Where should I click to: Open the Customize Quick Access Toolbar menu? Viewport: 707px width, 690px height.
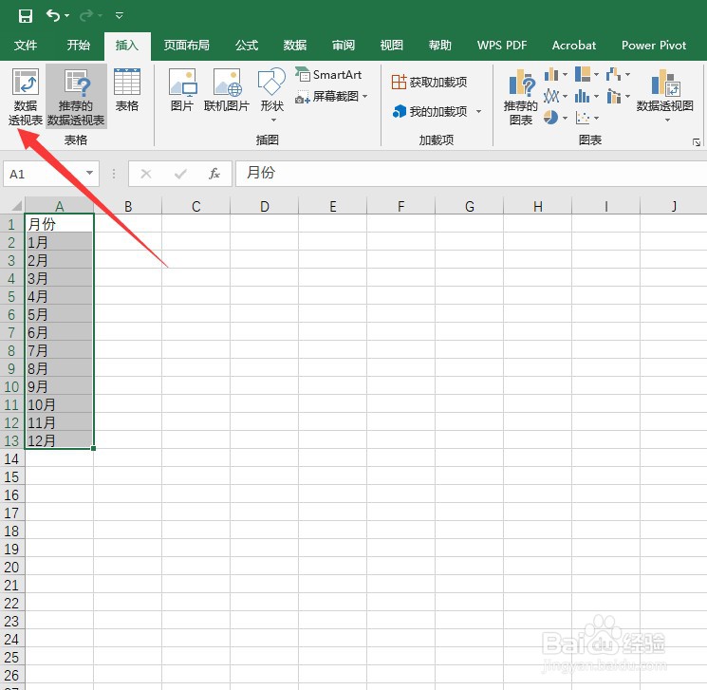point(119,16)
